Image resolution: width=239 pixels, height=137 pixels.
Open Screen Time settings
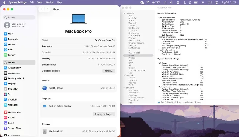point(19,128)
